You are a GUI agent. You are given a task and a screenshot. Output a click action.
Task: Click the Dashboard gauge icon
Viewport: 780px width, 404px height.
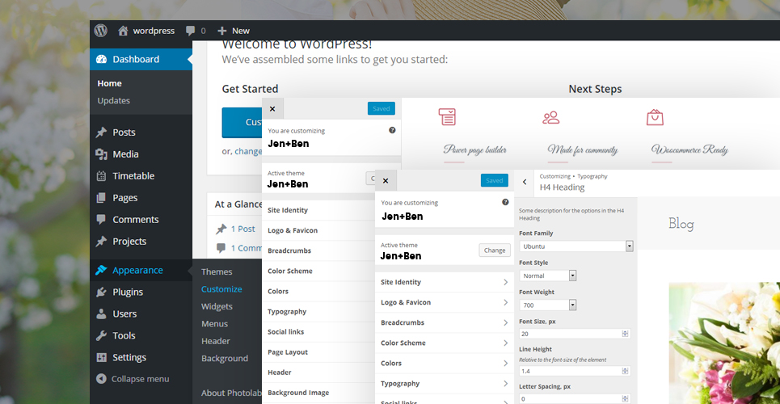click(x=102, y=59)
